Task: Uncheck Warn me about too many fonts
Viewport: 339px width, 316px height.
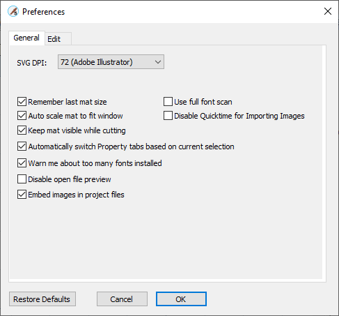Action: (x=22, y=163)
